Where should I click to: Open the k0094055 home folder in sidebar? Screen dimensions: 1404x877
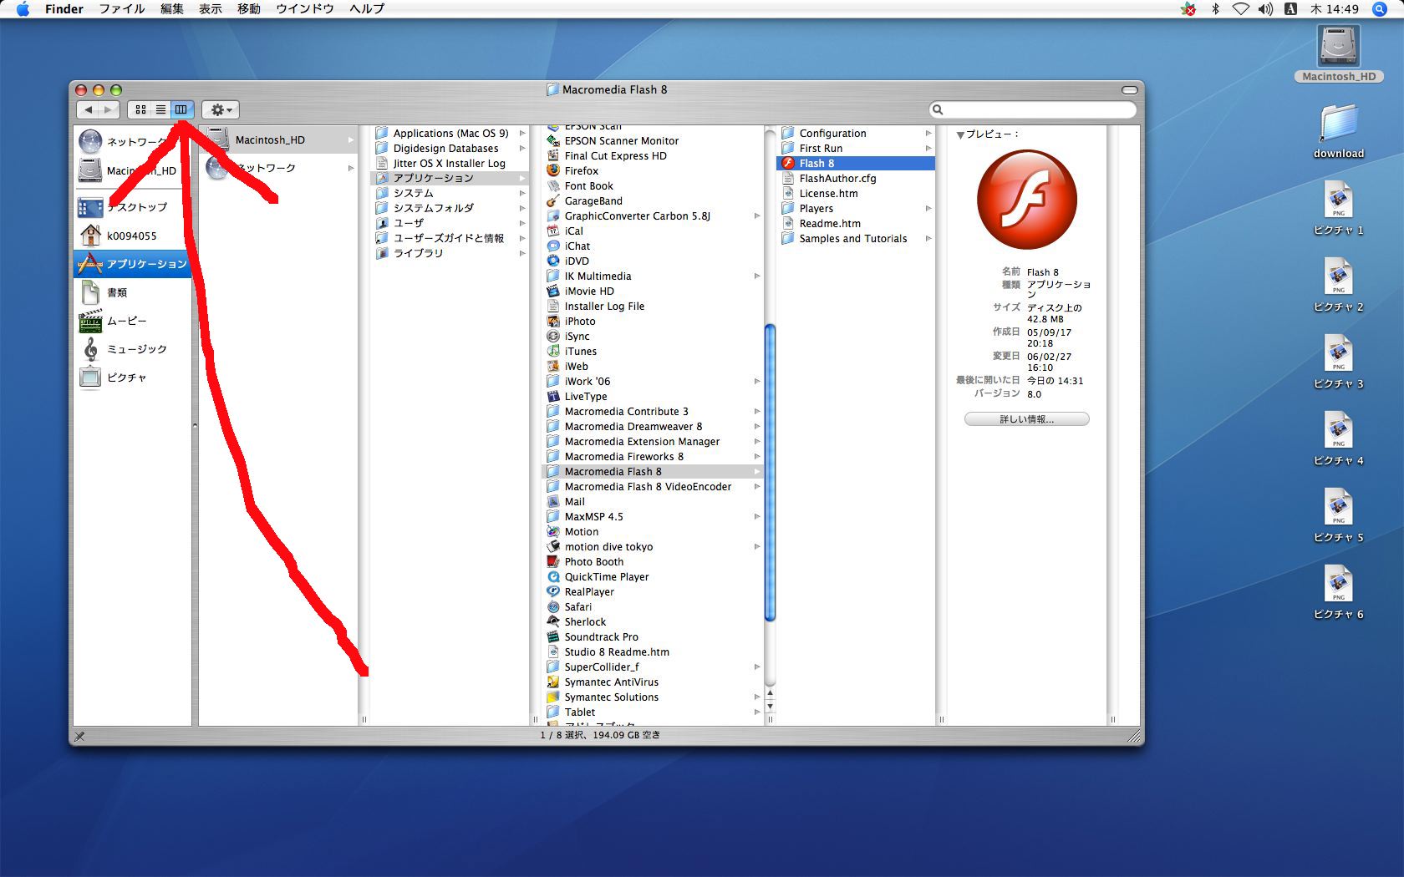point(132,236)
